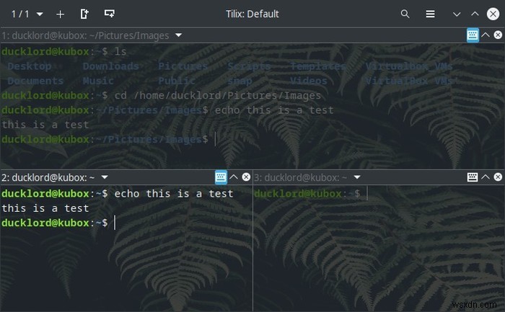505x312 pixels.
Task: Click Scripts folder name in ls output
Action: coord(249,66)
